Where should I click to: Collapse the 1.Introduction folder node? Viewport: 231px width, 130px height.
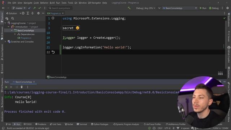[x=9, y=27]
